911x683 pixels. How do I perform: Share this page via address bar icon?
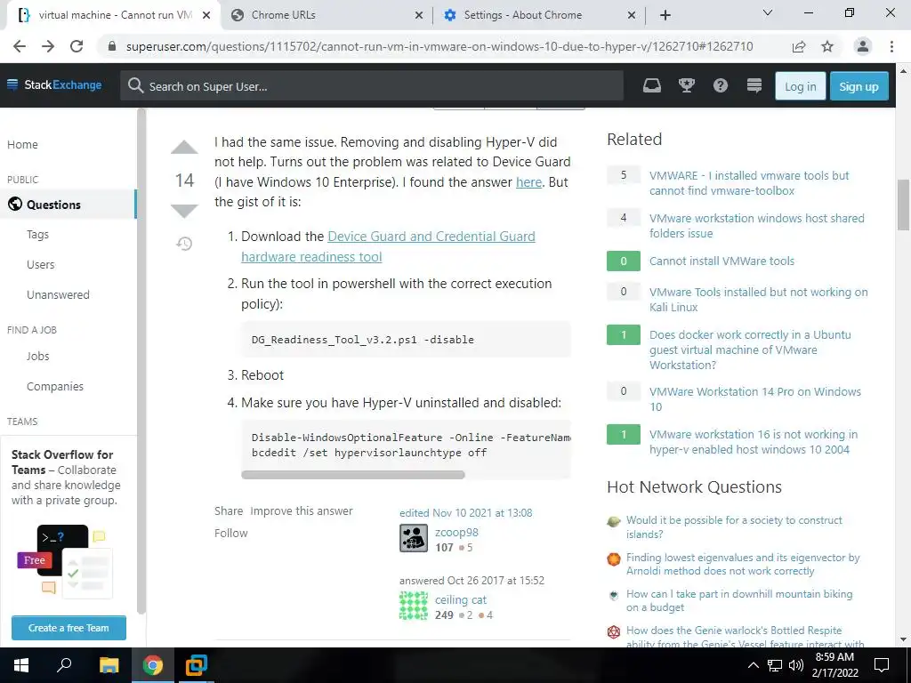(799, 46)
